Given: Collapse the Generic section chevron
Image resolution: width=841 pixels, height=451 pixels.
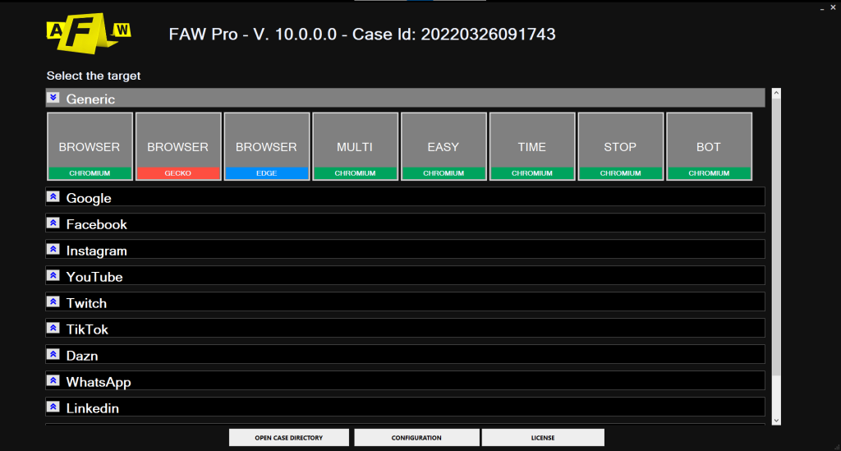Looking at the screenshot, I should (53, 98).
